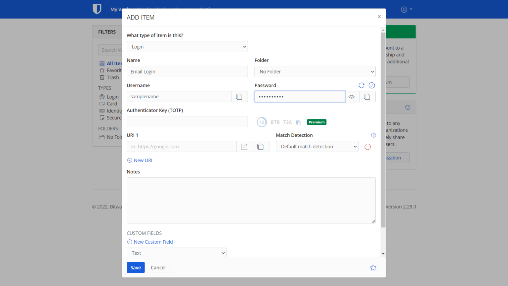Remove URI 1 with minus icon
The image size is (508, 286).
pos(367,147)
